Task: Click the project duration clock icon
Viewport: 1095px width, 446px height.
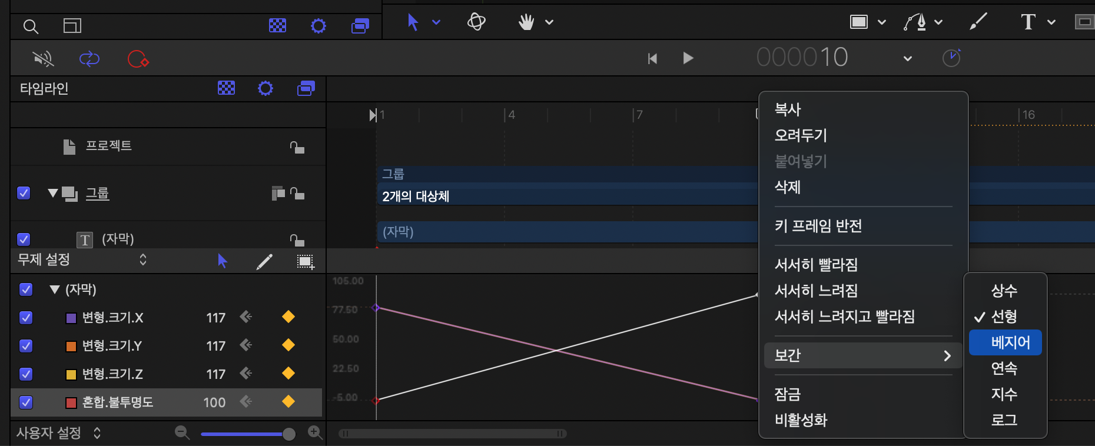Action: click(x=951, y=58)
